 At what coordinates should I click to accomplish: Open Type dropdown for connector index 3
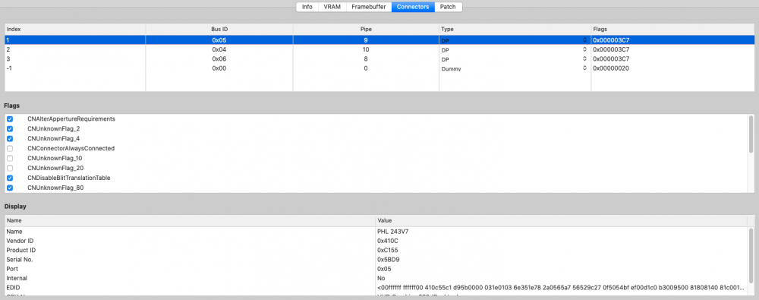[584, 59]
